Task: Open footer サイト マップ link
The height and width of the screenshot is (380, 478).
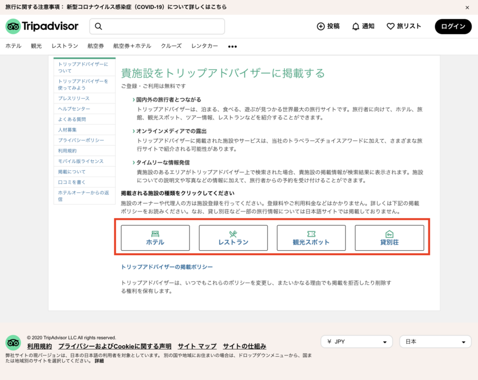Action: pyautogui.click(x=197, y=347)
